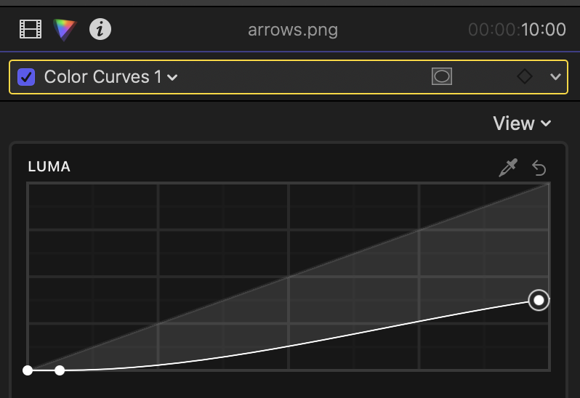This screenshot has height=398, width=580.
Task: Switch to the Color inspector triangle icon
Action: (65, 30)
